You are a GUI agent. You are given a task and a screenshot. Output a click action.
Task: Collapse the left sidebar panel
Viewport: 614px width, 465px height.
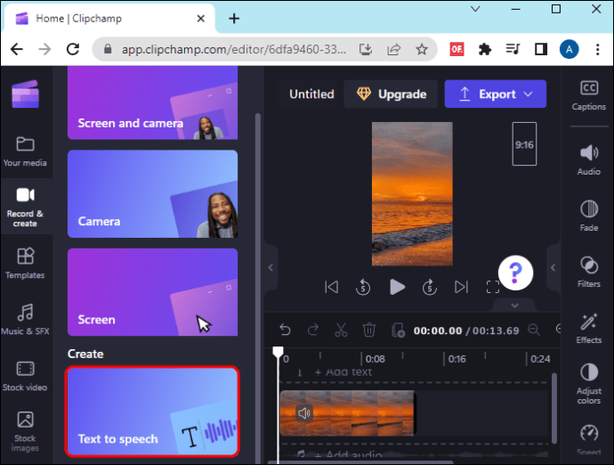tap(271, 268)
